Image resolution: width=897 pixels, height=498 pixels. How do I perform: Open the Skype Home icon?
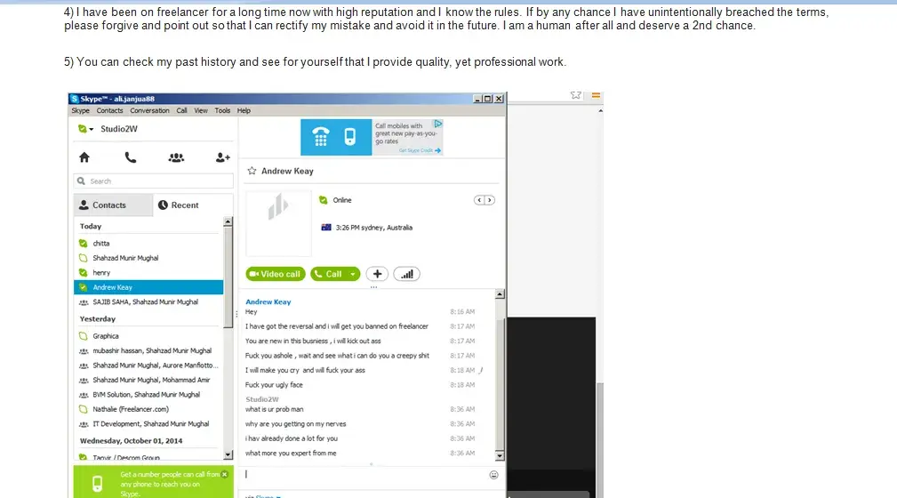coord(84,157)
